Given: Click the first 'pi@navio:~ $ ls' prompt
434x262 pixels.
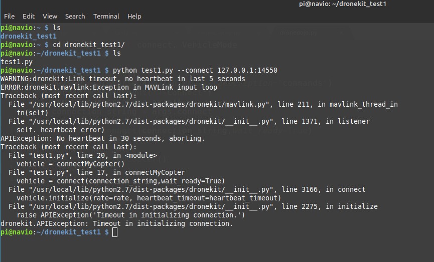Looking at the screenshot, I should (31, 28).
